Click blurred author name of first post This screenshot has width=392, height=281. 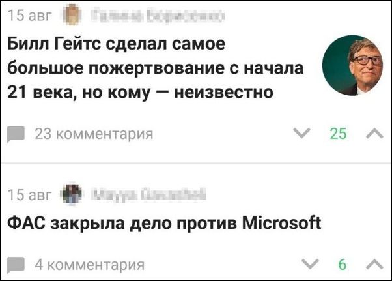click(x=158, y=16)
